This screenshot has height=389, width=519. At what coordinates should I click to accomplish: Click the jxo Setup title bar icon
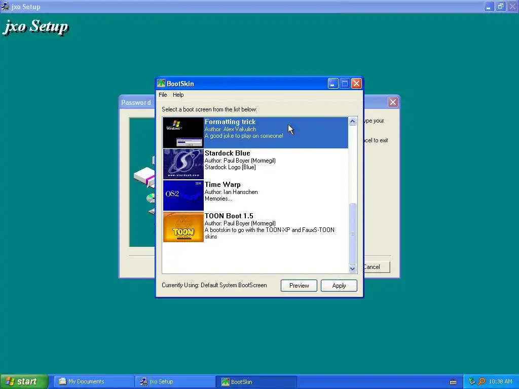tap(5, 6)
